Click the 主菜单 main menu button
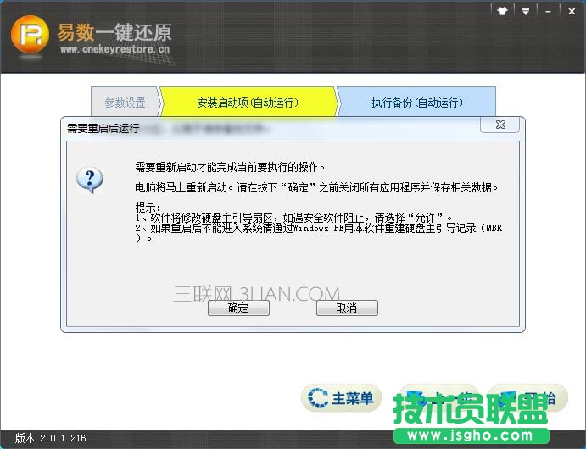This screenshot has height=449, width=586. [341, 398]
